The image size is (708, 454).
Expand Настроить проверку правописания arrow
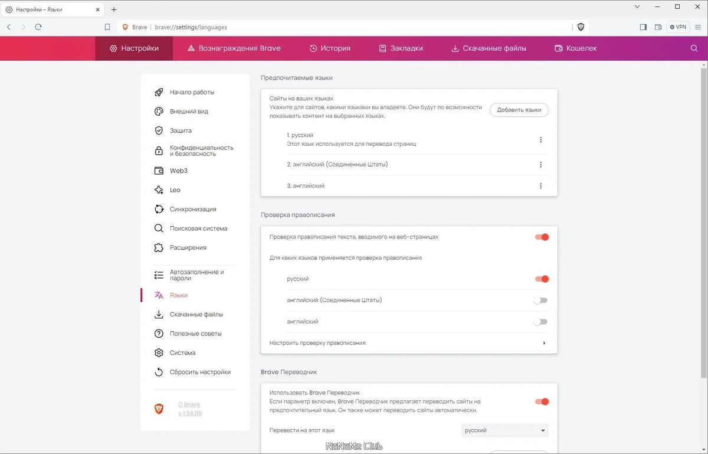click(544, 343)
